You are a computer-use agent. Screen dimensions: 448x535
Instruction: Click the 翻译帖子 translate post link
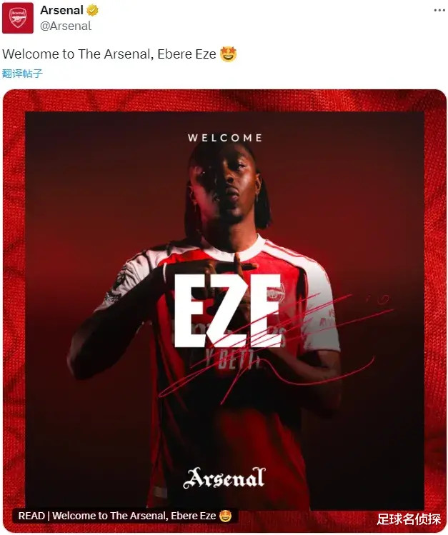(x=21, y=73)
